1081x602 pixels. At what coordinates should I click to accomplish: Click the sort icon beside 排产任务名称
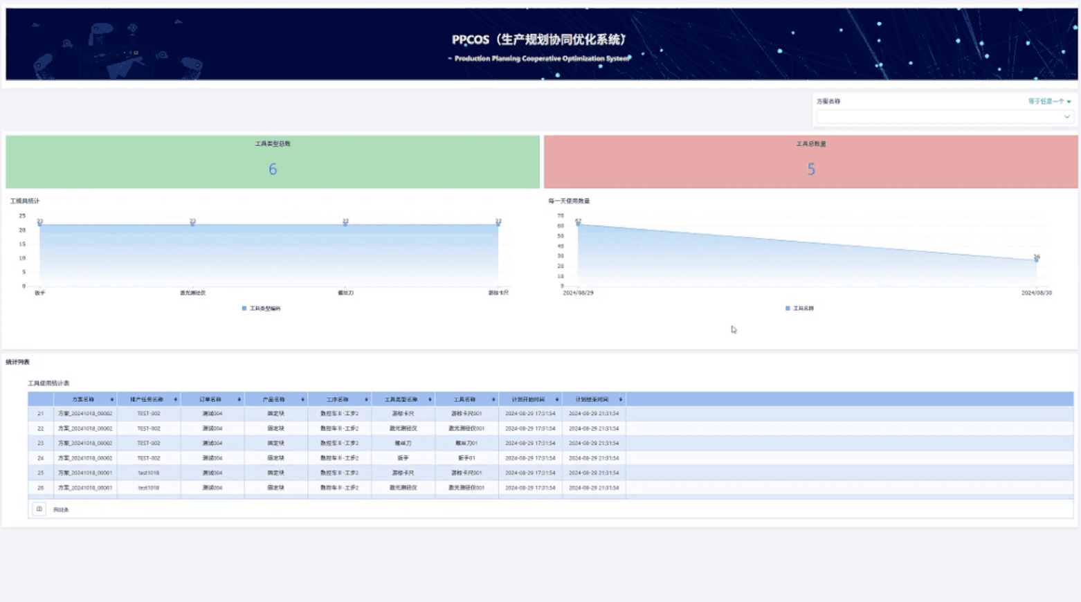[175, 399]
